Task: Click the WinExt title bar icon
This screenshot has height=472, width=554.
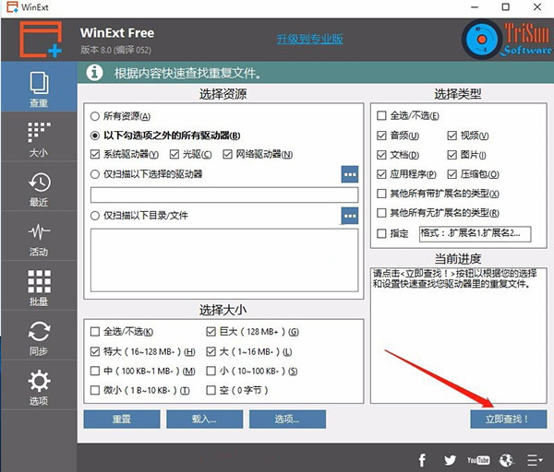Action: [12, 7]
